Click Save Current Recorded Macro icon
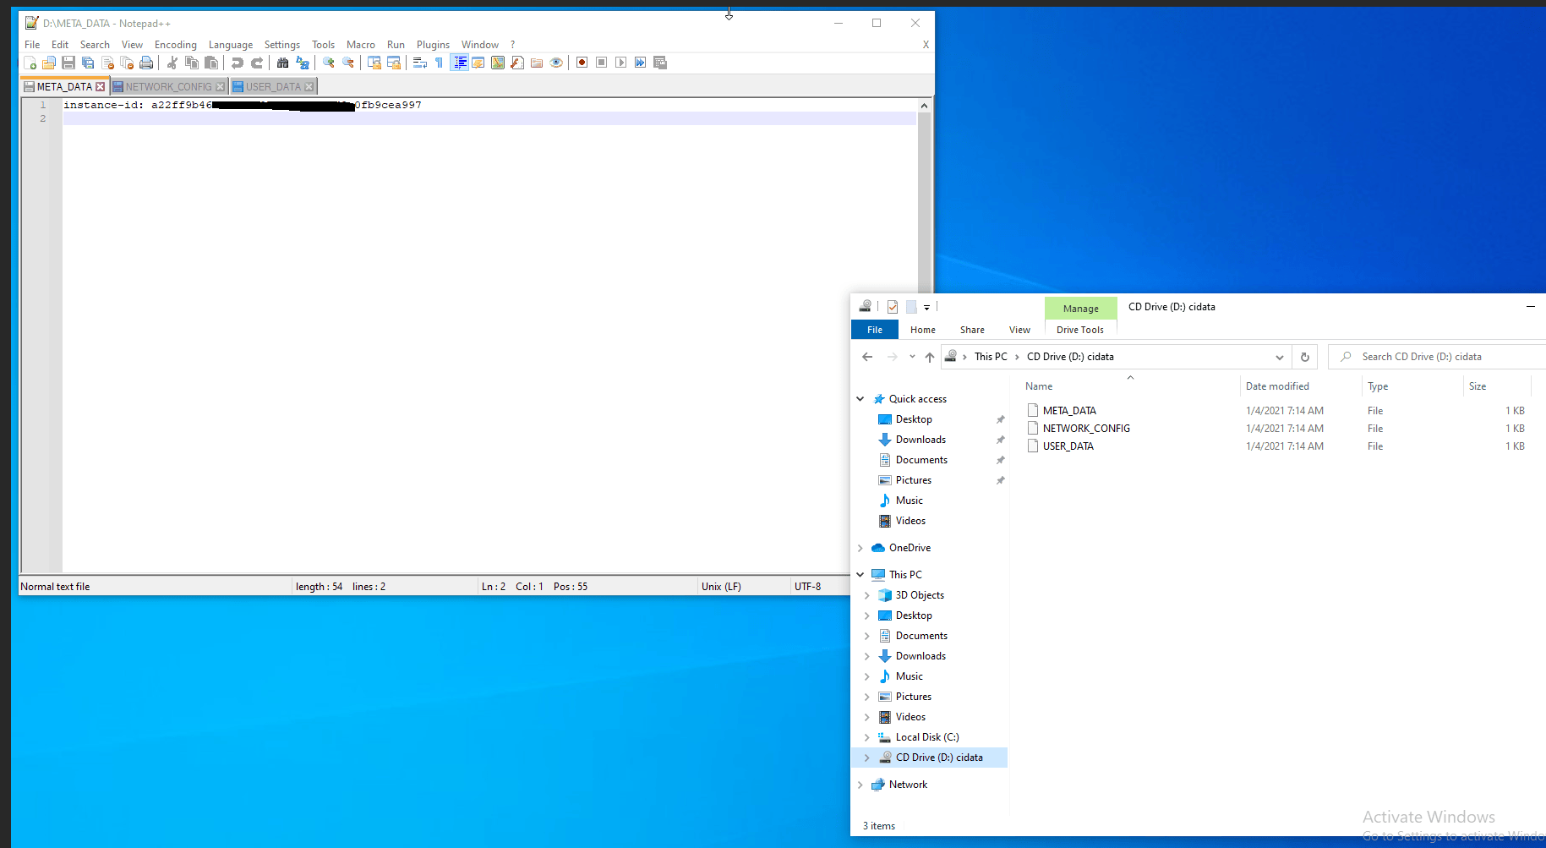 pos(660,63)
